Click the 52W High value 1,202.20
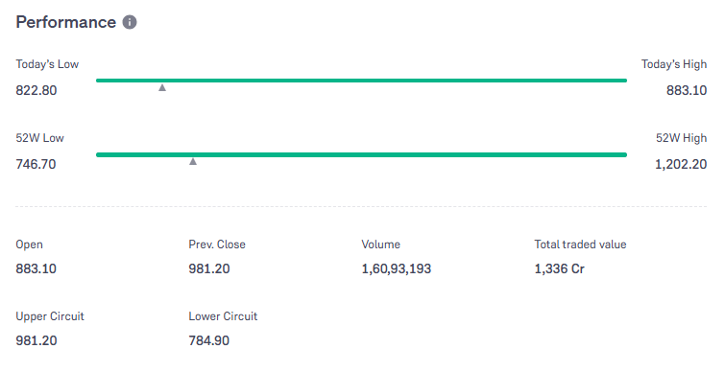725x372 pixels. click(681, 164)
